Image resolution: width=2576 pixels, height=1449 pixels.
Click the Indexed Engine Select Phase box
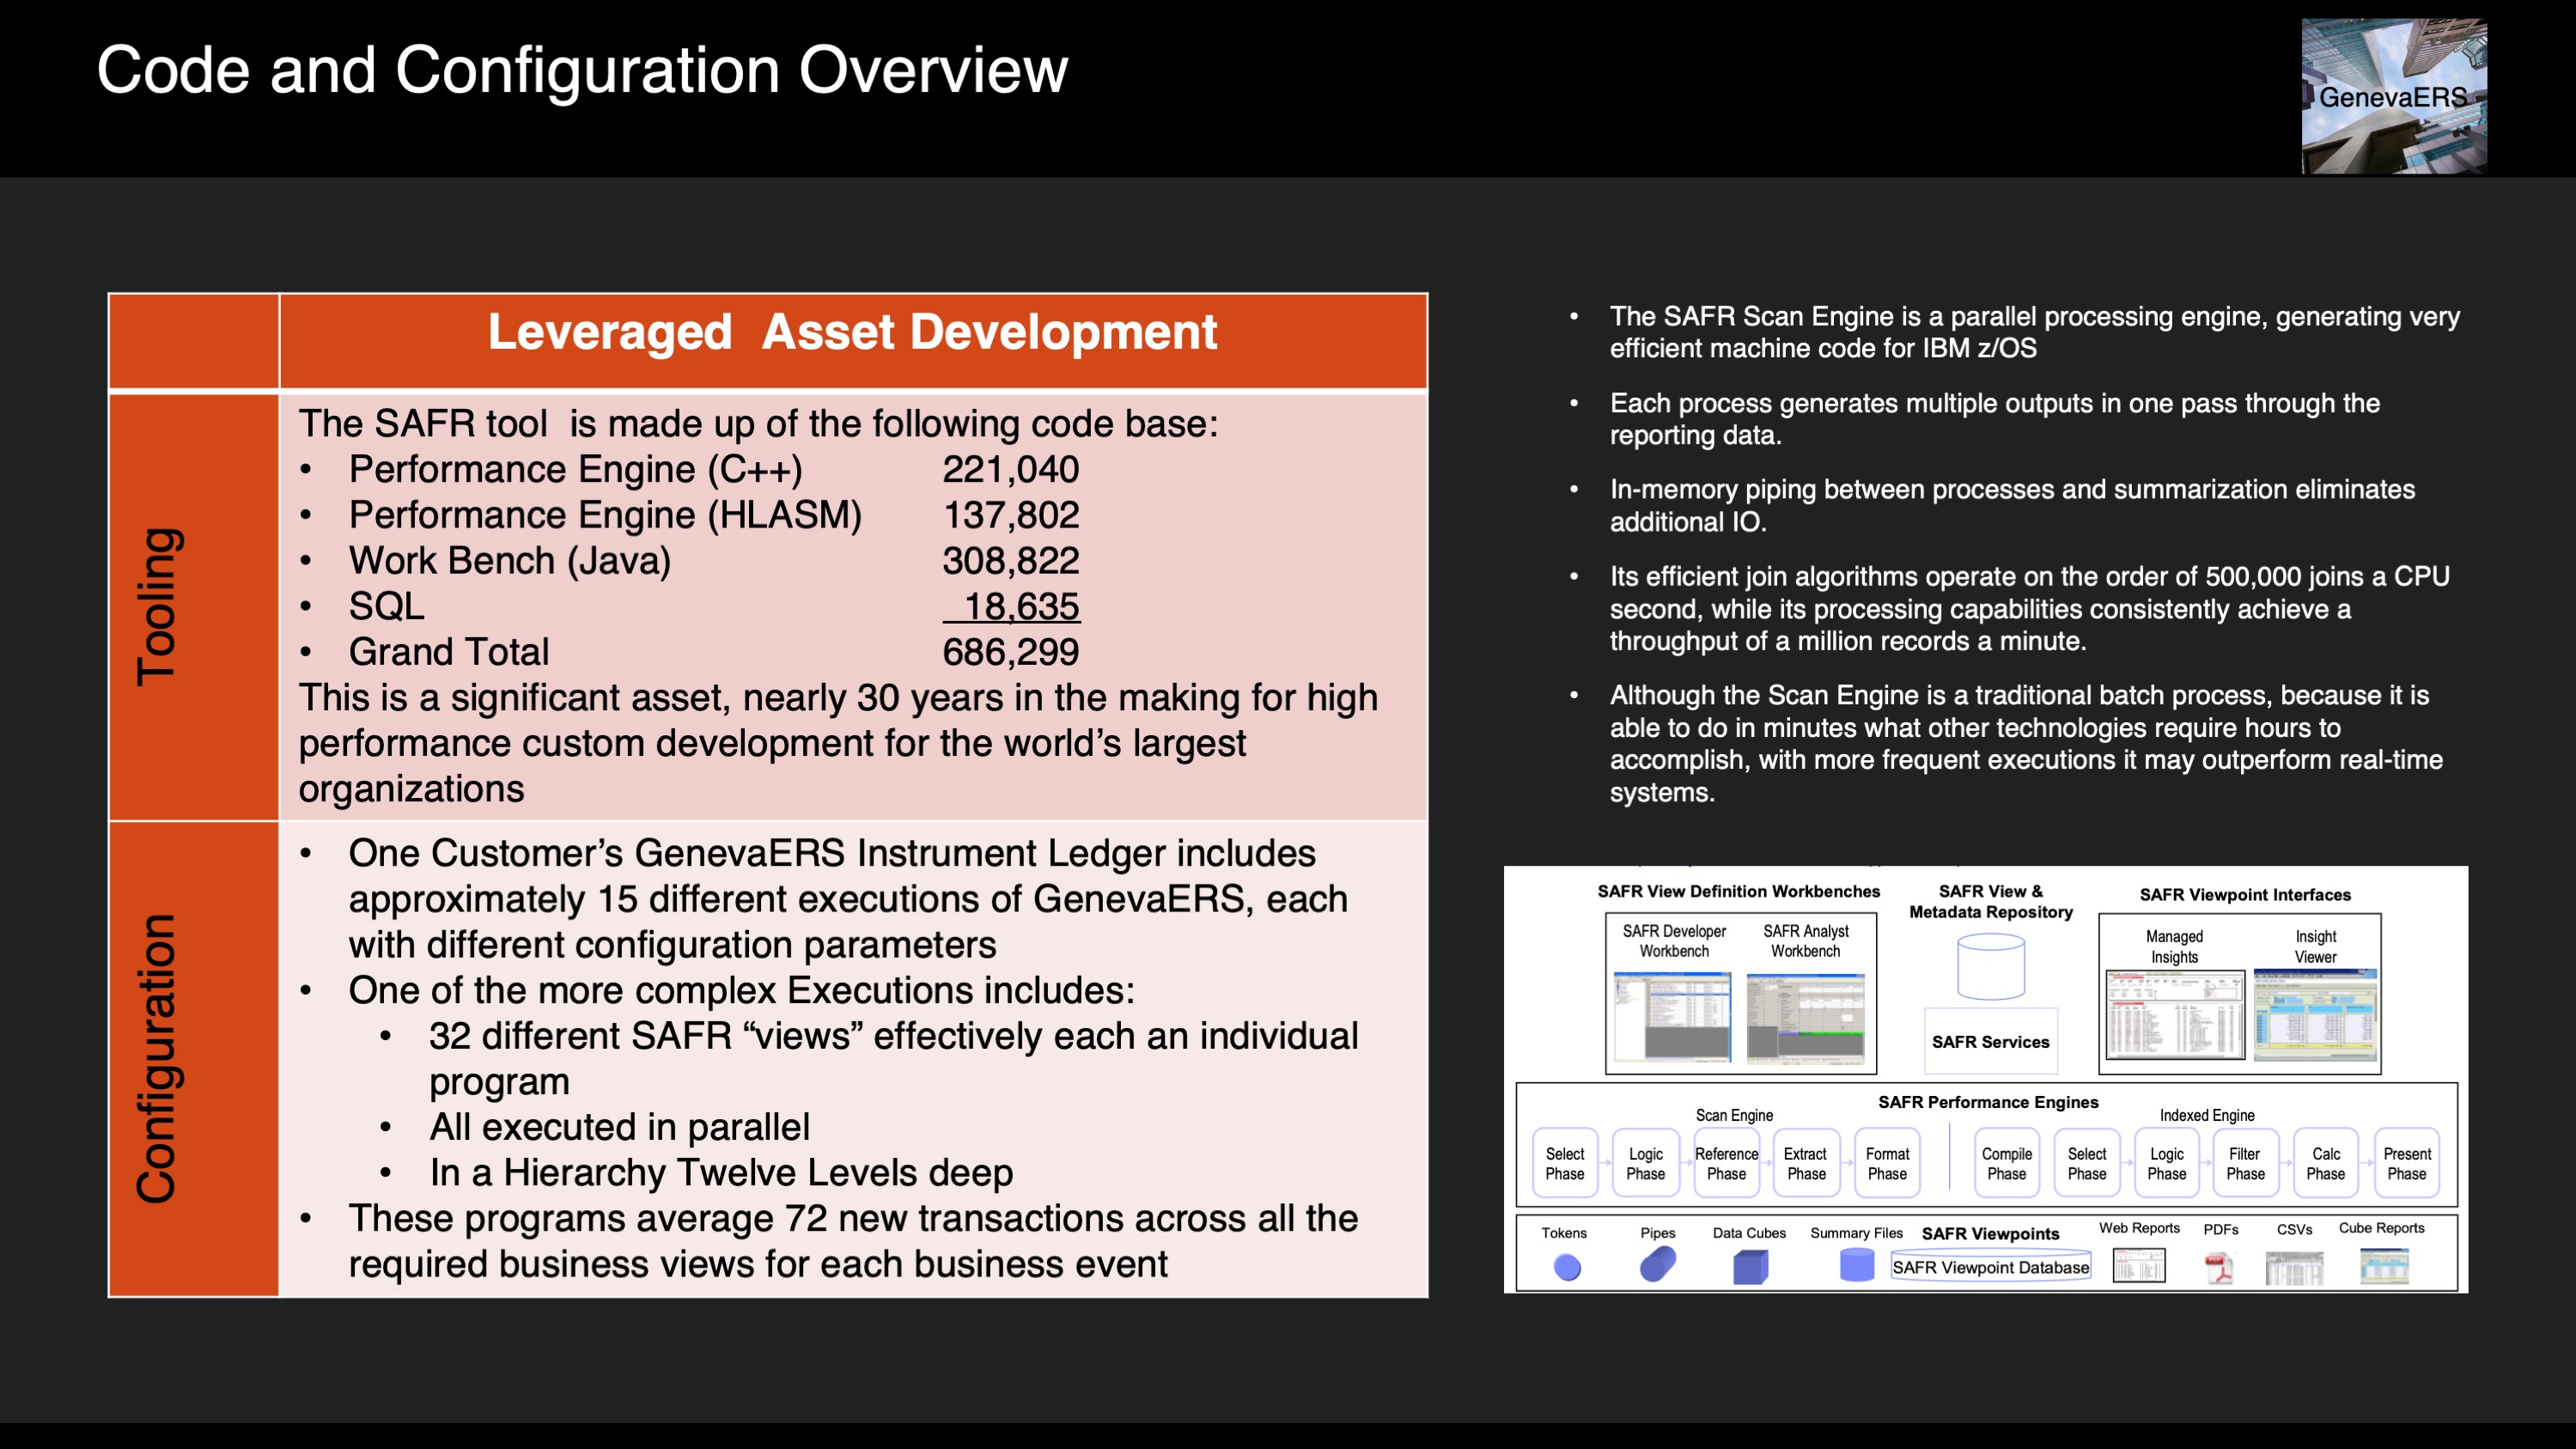point(2087,1163)
